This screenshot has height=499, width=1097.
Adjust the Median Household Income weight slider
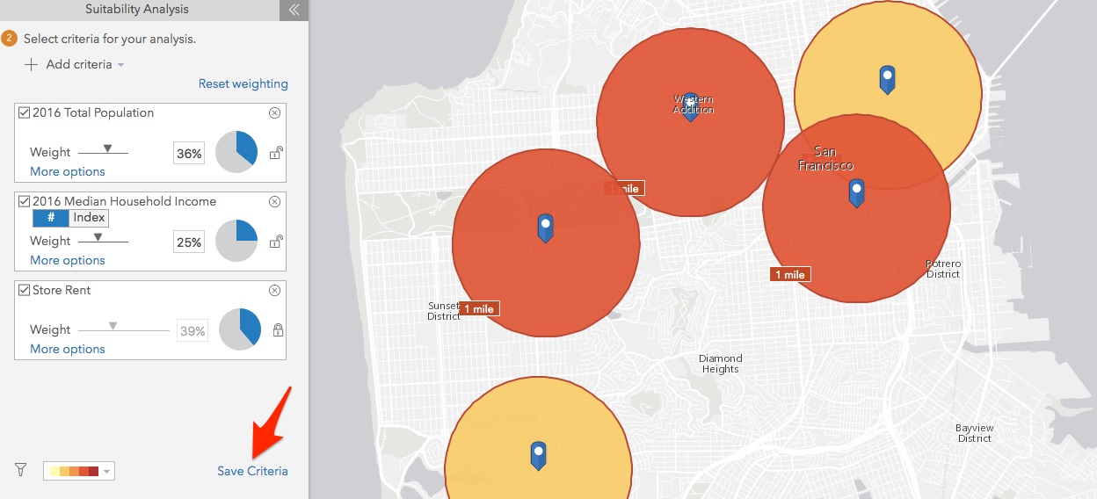tap(98, 237)
